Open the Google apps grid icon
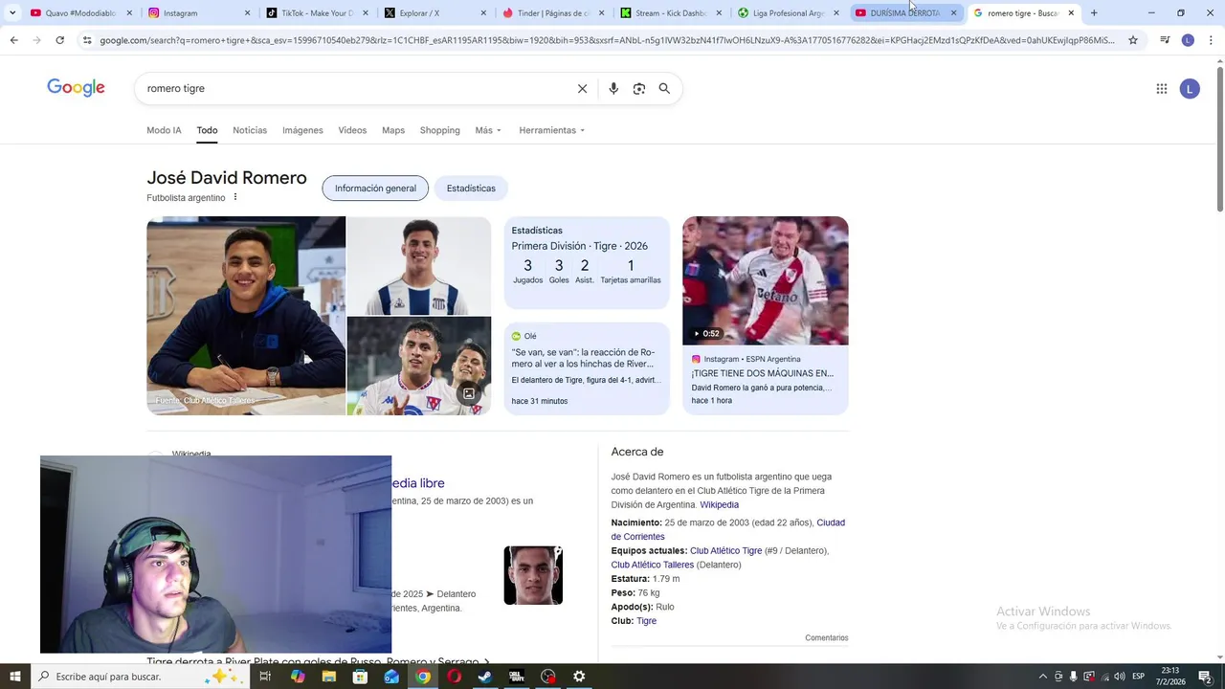1225x689 pixels. click(x=1161, y=89)
